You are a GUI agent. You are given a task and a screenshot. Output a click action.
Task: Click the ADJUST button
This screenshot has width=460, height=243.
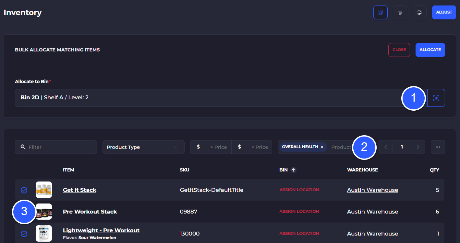pos(444,12)
